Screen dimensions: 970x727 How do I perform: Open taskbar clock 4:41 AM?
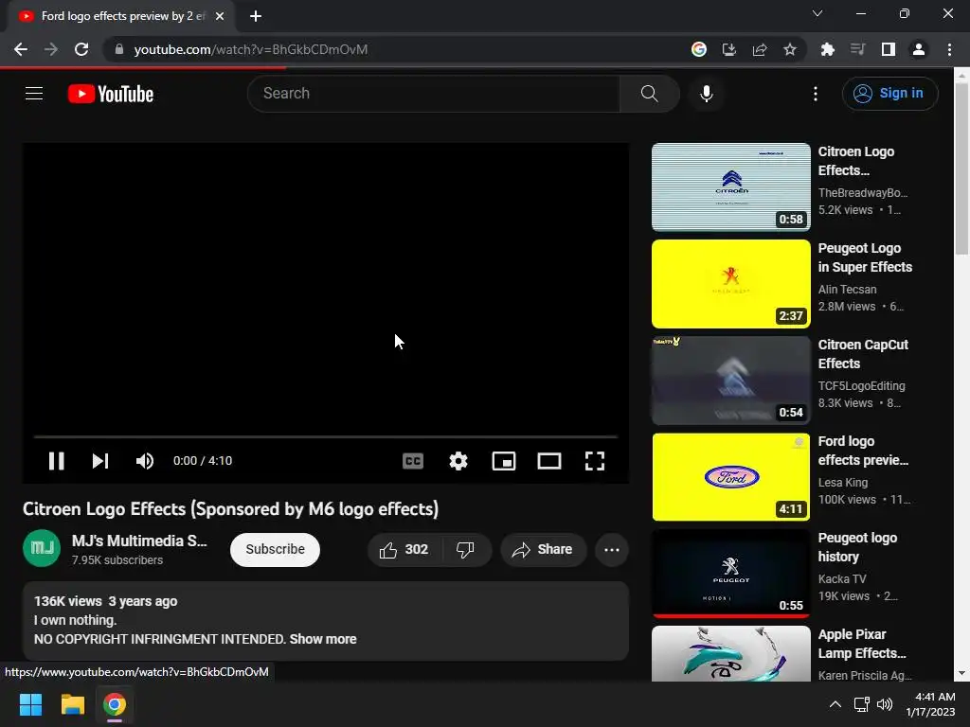pyautogui.click(x=930, y=704)
